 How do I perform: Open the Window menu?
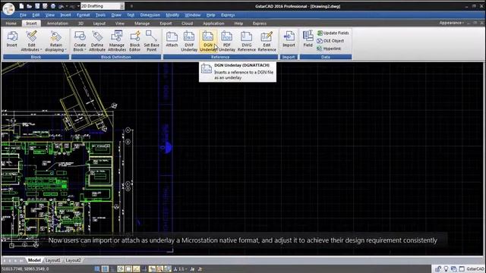[x=192, y=15]
